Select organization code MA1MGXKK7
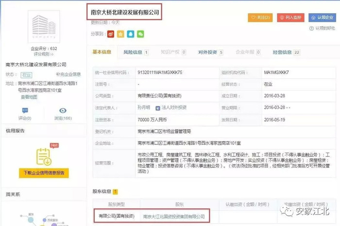 point(276,72)
